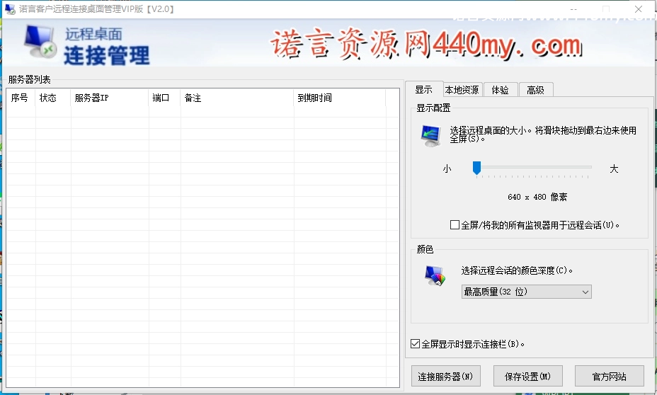Screen dimensions: 657x395
Task: Close the window with the X button
Action: point(638,9)
